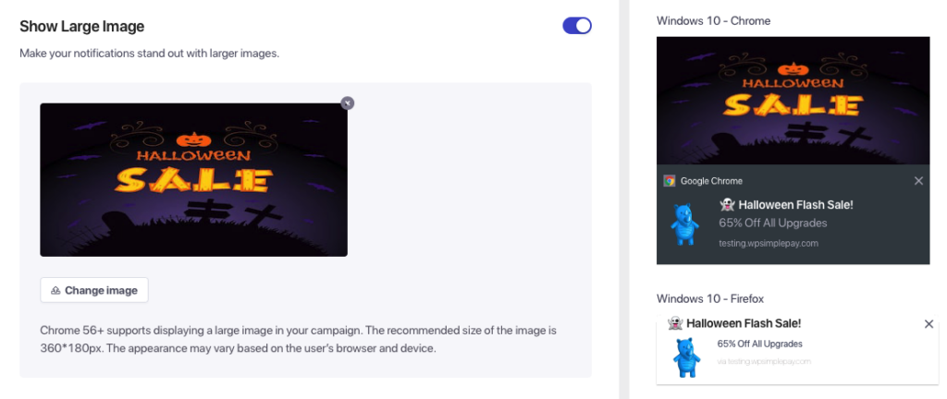Click the large Halloween image in Chrome preview
947x399 pixels.
tap(793, 100)
